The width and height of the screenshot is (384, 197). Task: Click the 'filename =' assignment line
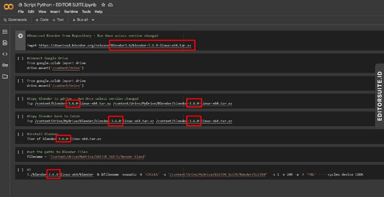tap(87, 157)
